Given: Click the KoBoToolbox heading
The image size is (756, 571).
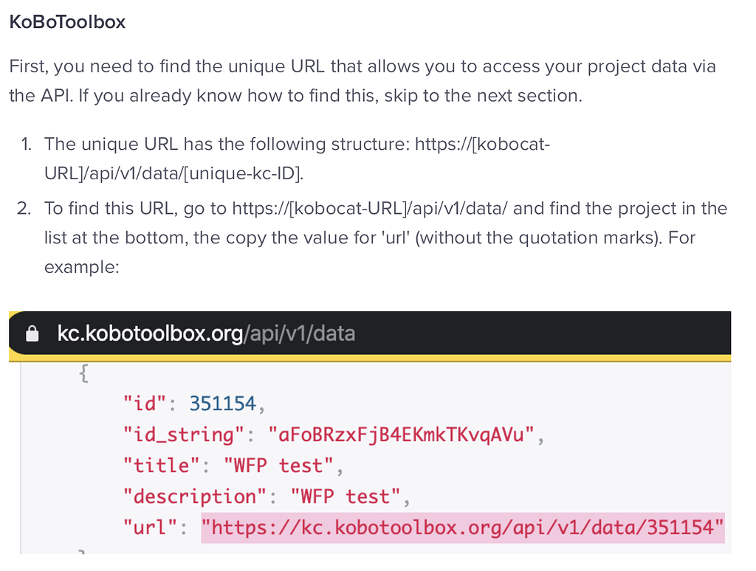Looking at the screenshot, I should [66, 22].
